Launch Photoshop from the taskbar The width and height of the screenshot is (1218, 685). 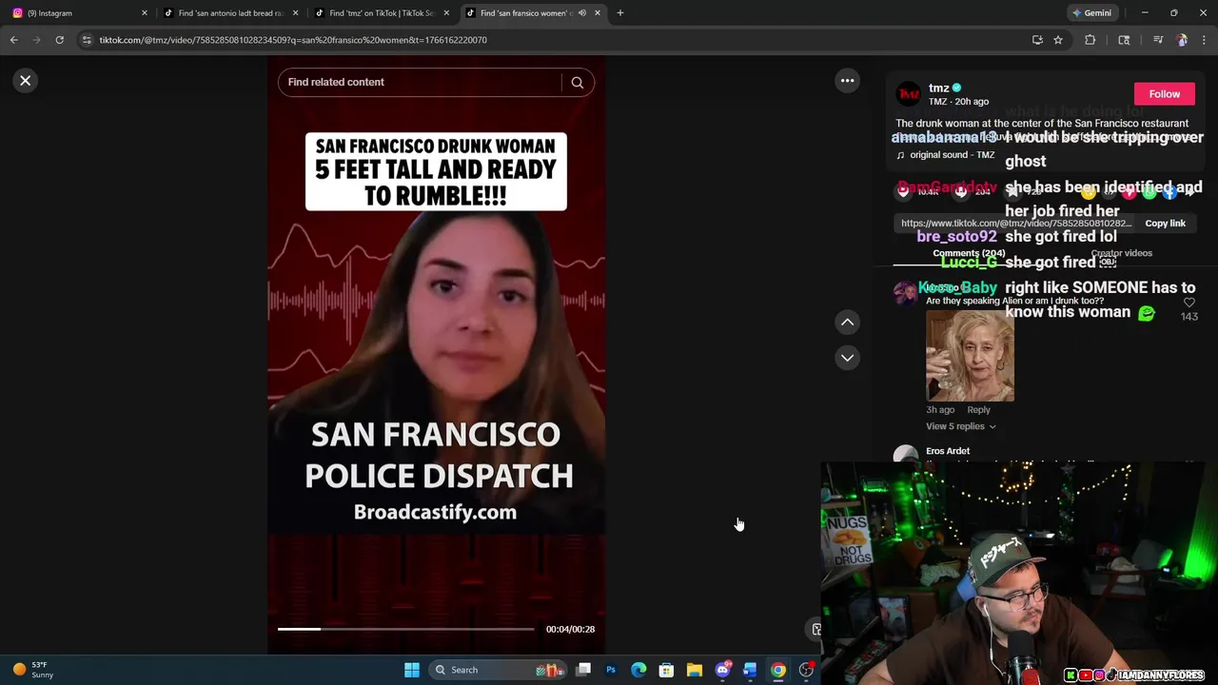click(611, 670)
